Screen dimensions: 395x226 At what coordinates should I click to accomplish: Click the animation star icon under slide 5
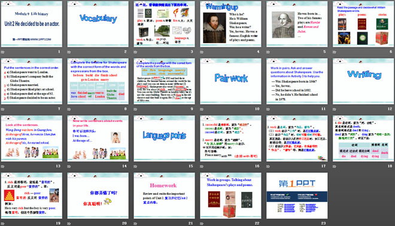pyautogui.click(x=268, y=52)
